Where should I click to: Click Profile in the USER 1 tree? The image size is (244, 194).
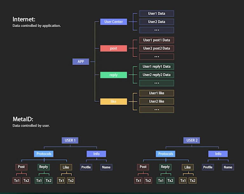pos(86,167)
